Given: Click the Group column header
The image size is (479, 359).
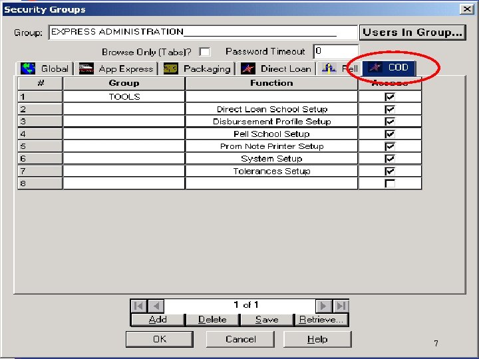Looking at the screenshot, I should [x=124, y=83].
